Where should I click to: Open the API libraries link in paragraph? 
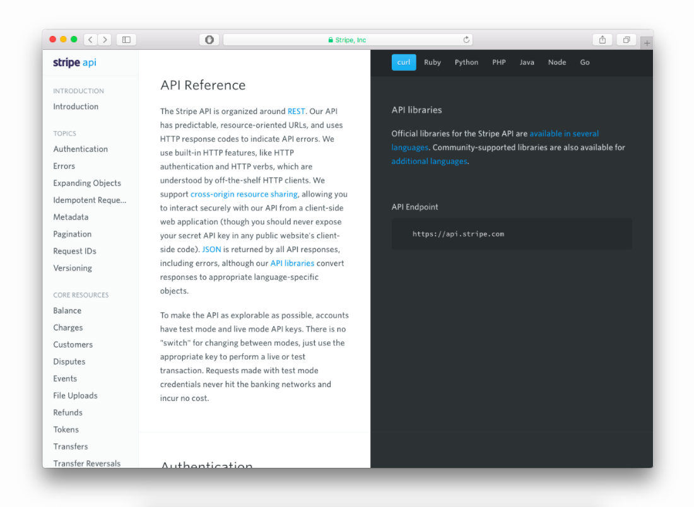tap(292, 263)
